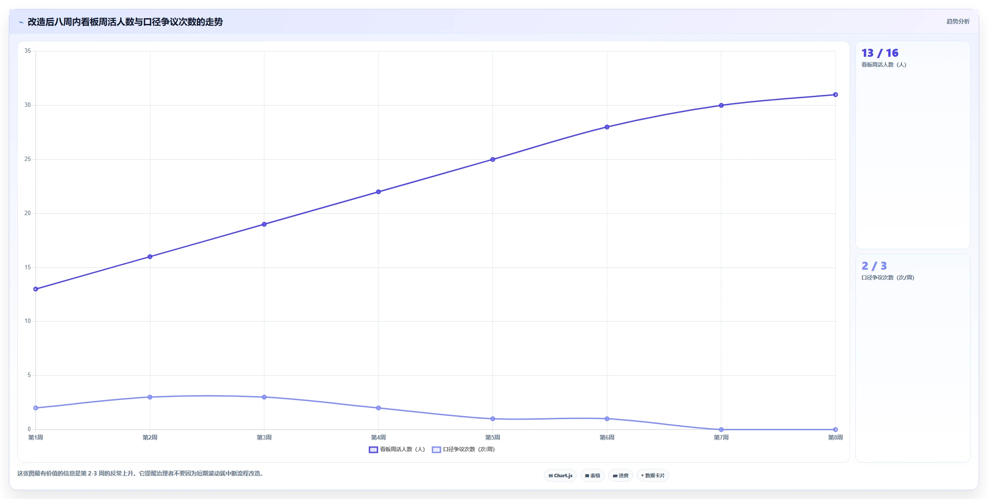The width and height of the screenshot is (988, 499).
Task: Click the 2 / 3 口径争议次数 stat card
Action: pos(913,358)
